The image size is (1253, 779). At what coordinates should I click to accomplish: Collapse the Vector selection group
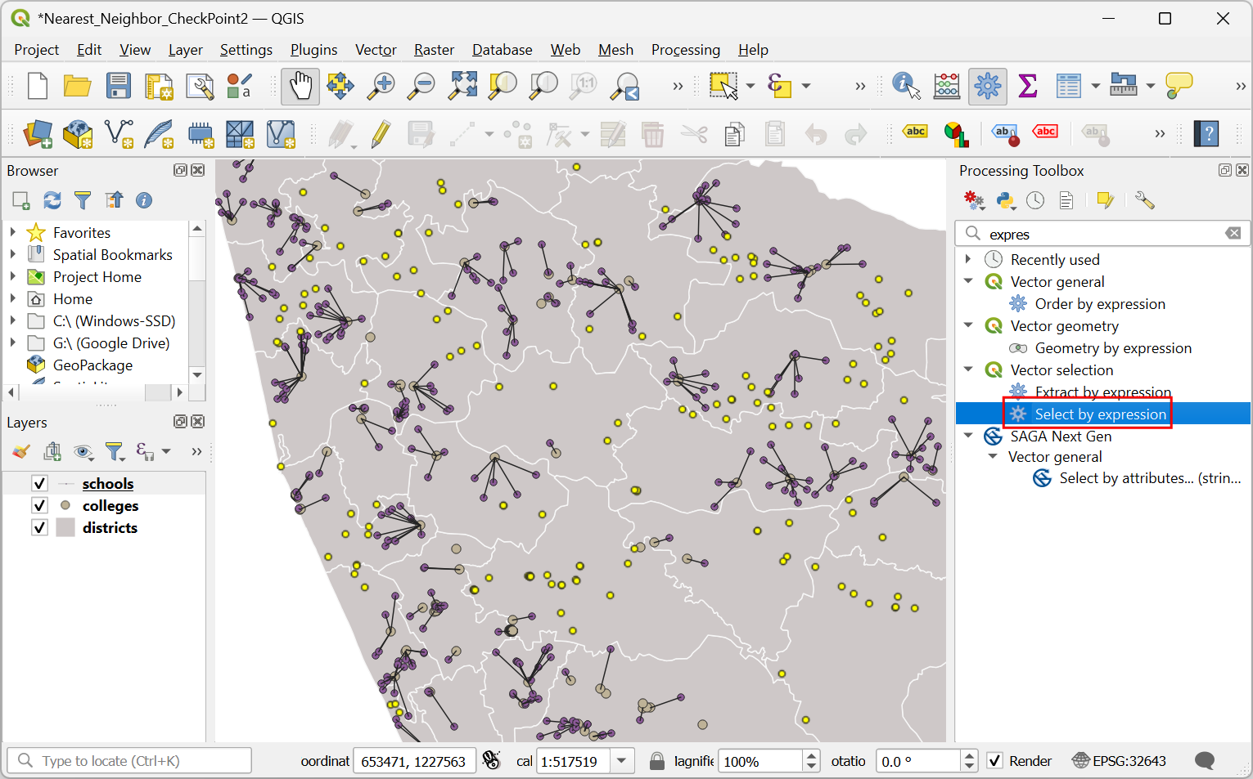click(x=969, y=369)
